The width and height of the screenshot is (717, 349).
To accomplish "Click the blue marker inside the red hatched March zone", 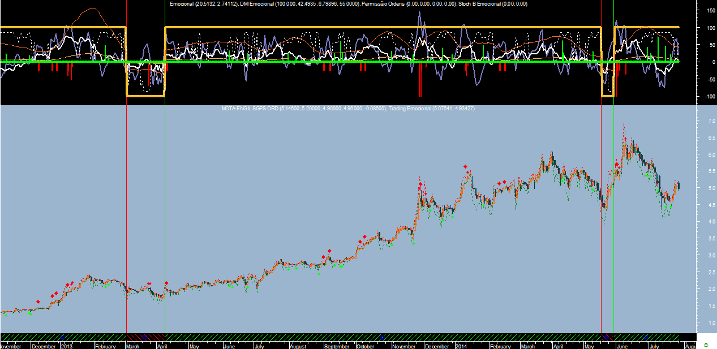I will [144, 337].
